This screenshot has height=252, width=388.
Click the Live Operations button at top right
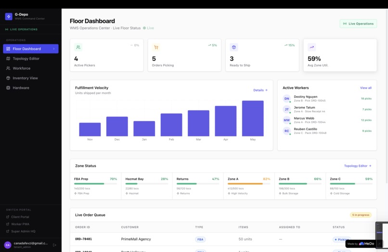click(x=358, y=24)
